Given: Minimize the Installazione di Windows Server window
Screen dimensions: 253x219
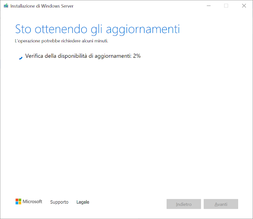Looking at the screenshot, I should (209, 6).
